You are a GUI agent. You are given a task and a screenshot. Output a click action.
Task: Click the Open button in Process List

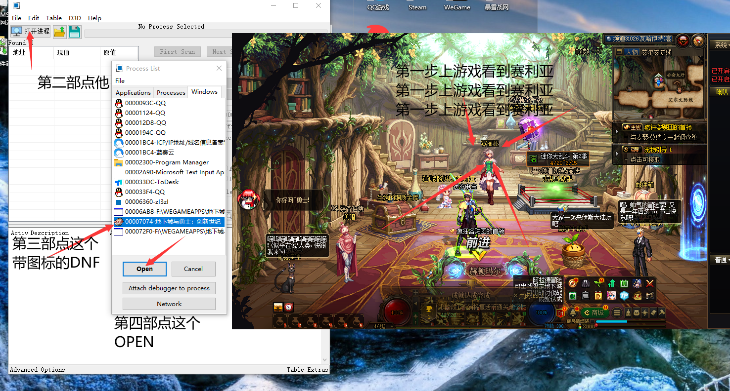(144, 269)
